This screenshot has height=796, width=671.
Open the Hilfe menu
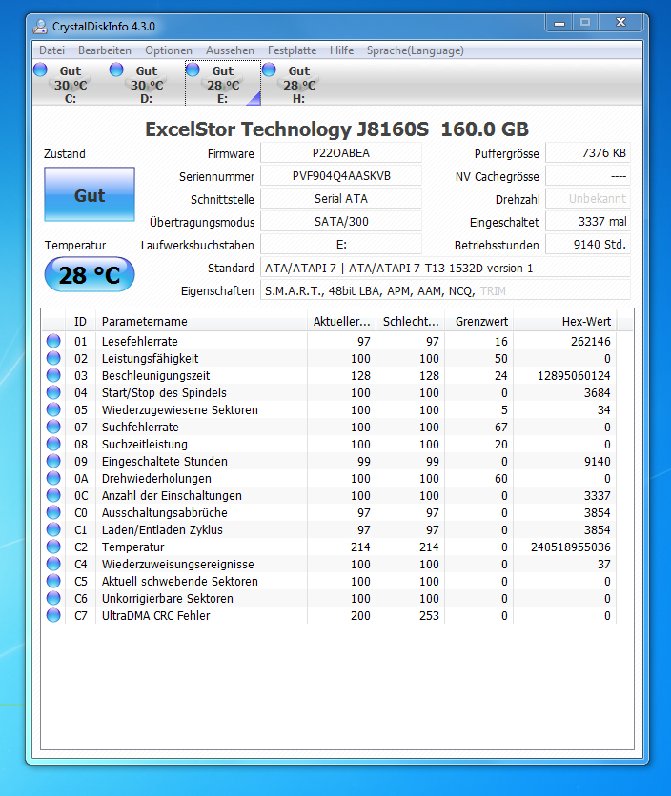point(341,50)
